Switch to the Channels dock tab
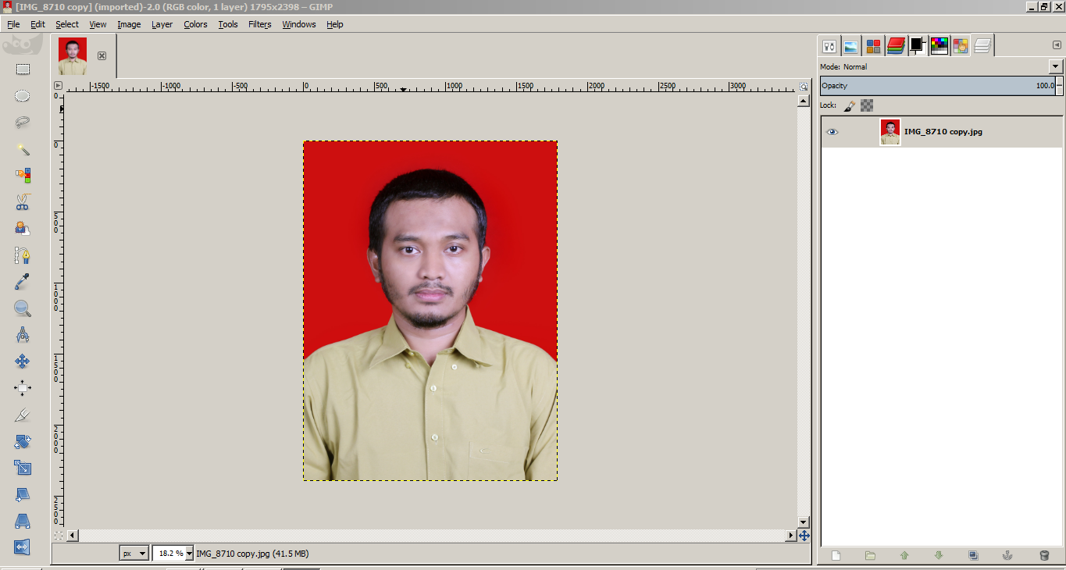 point(873,46)
